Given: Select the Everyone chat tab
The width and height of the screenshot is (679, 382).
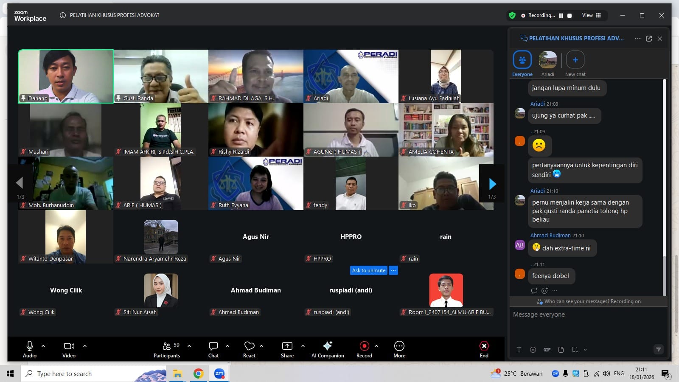Looking at the screenshot, I should (522, 60).
